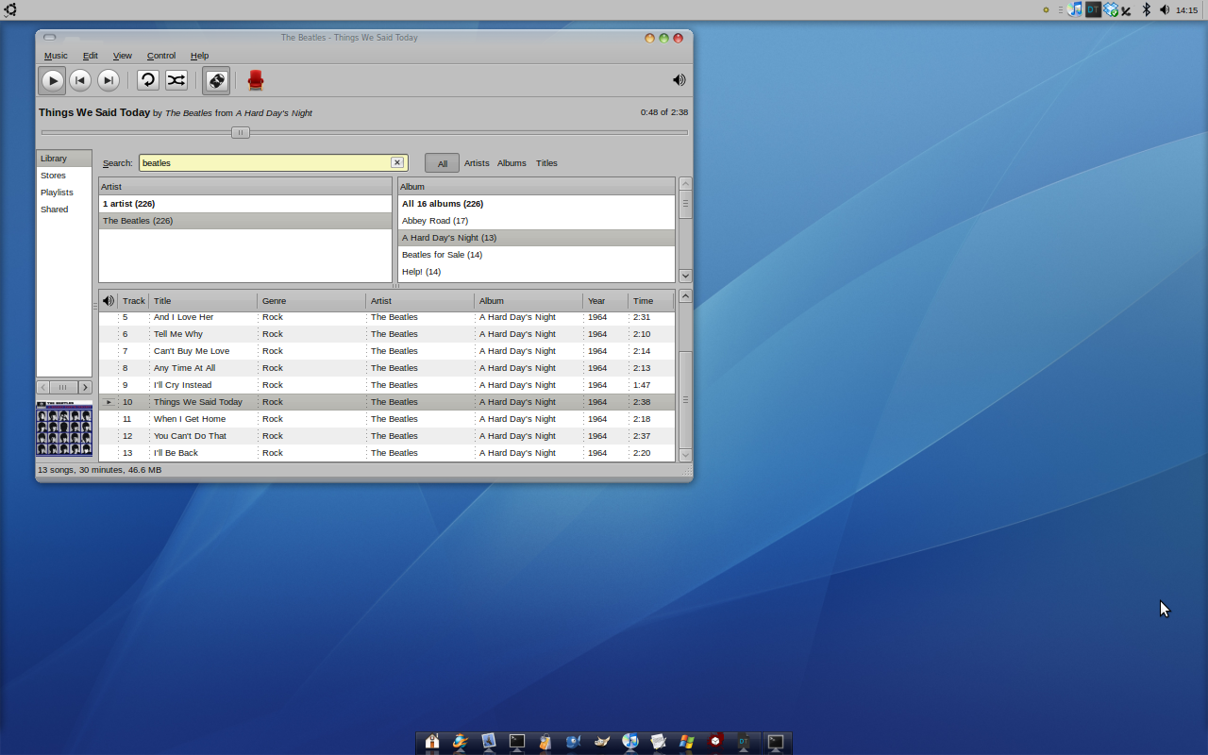This screenshot has height=755, width=1208.
Task: Click the music player (CD note) dock icon
Action: (630, 742)
